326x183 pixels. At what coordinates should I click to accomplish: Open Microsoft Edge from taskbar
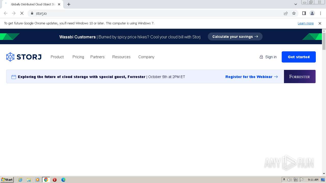point(63,180)
